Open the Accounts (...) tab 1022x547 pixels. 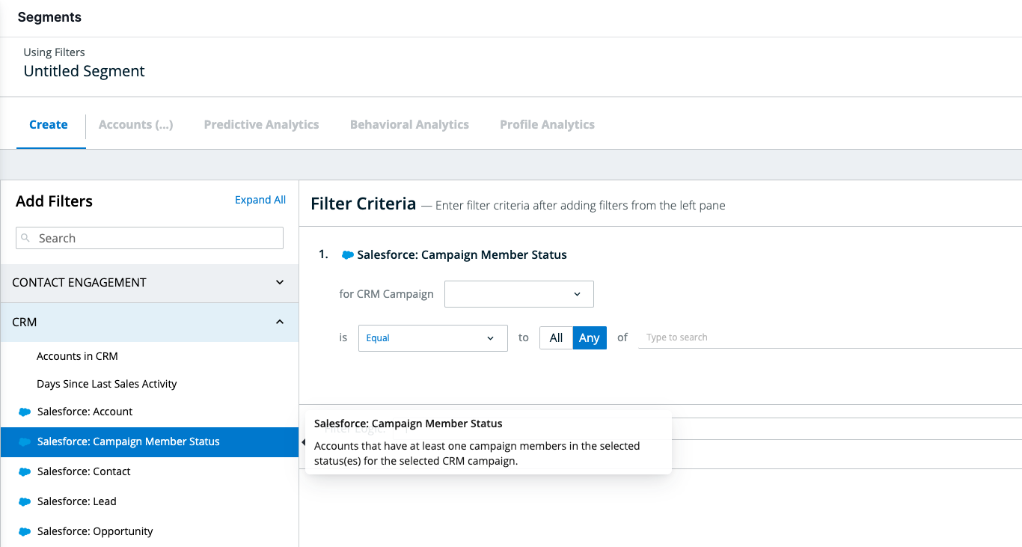pyautogui.click(x=136, y=125)
